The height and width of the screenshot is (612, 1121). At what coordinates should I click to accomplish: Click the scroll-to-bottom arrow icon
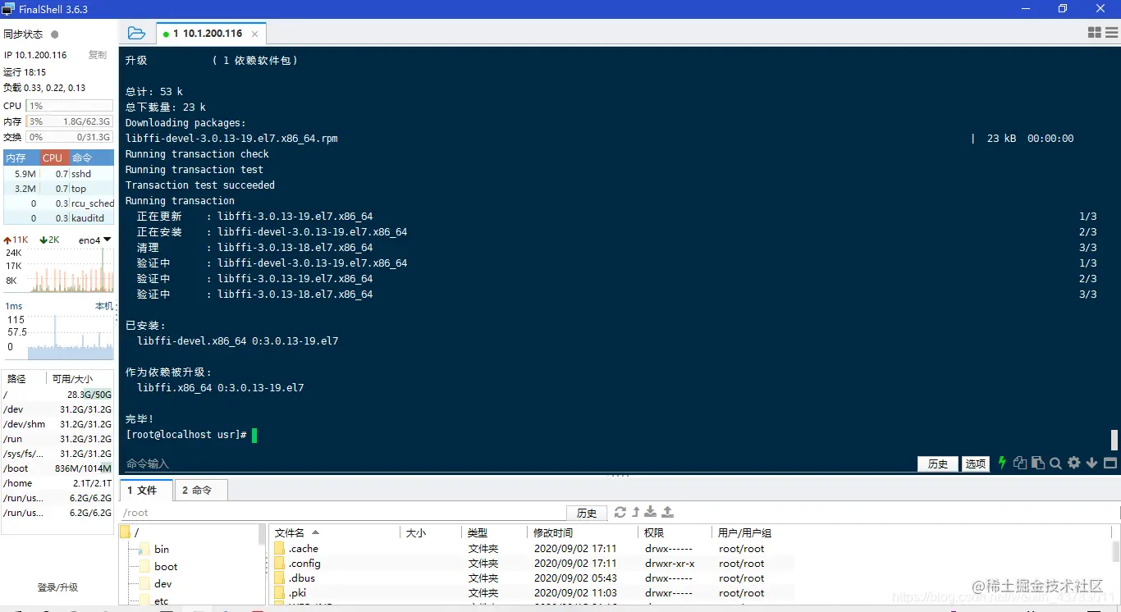point(1091,463)
